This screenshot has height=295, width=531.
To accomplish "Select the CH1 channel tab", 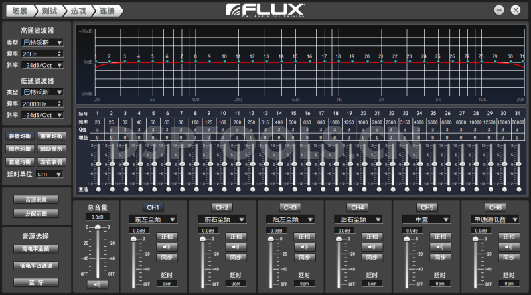I will [x=153, y=207].
